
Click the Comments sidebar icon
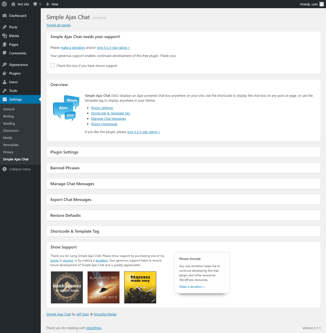(5, 53)
